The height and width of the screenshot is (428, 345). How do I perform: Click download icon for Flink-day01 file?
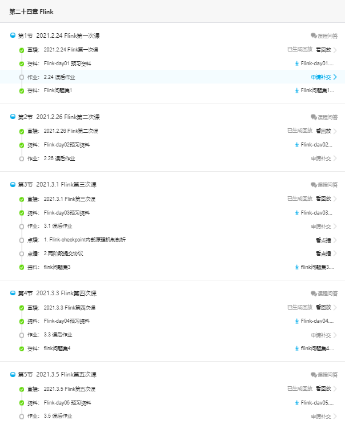pos(297,64)
